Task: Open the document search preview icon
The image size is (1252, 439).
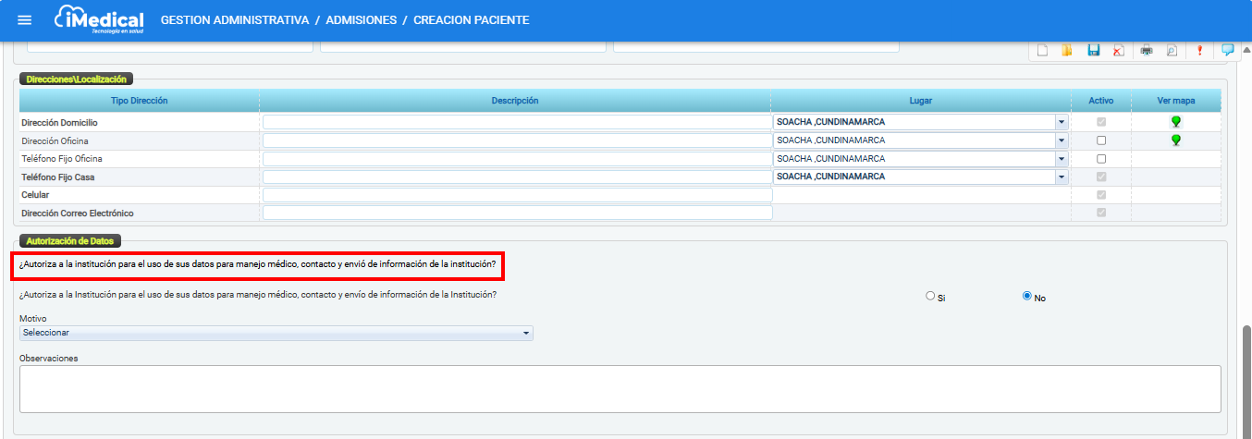Action: [x=1172, y=51]
